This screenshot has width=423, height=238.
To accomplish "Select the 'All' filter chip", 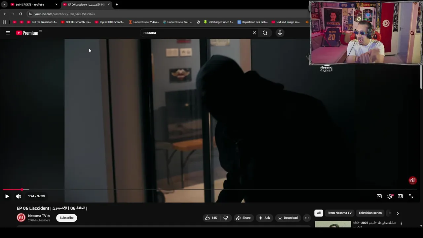I will pyautogui.click(x=319, y=213).
